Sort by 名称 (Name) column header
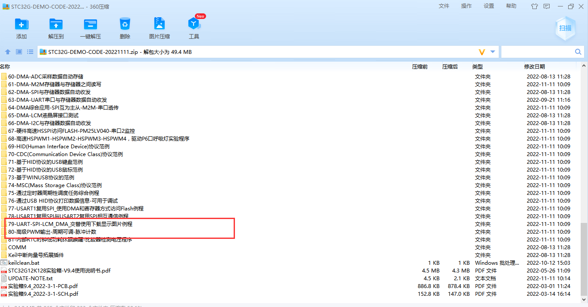The image size is (588, 307). pyautogui.click(x=5, y=67)
